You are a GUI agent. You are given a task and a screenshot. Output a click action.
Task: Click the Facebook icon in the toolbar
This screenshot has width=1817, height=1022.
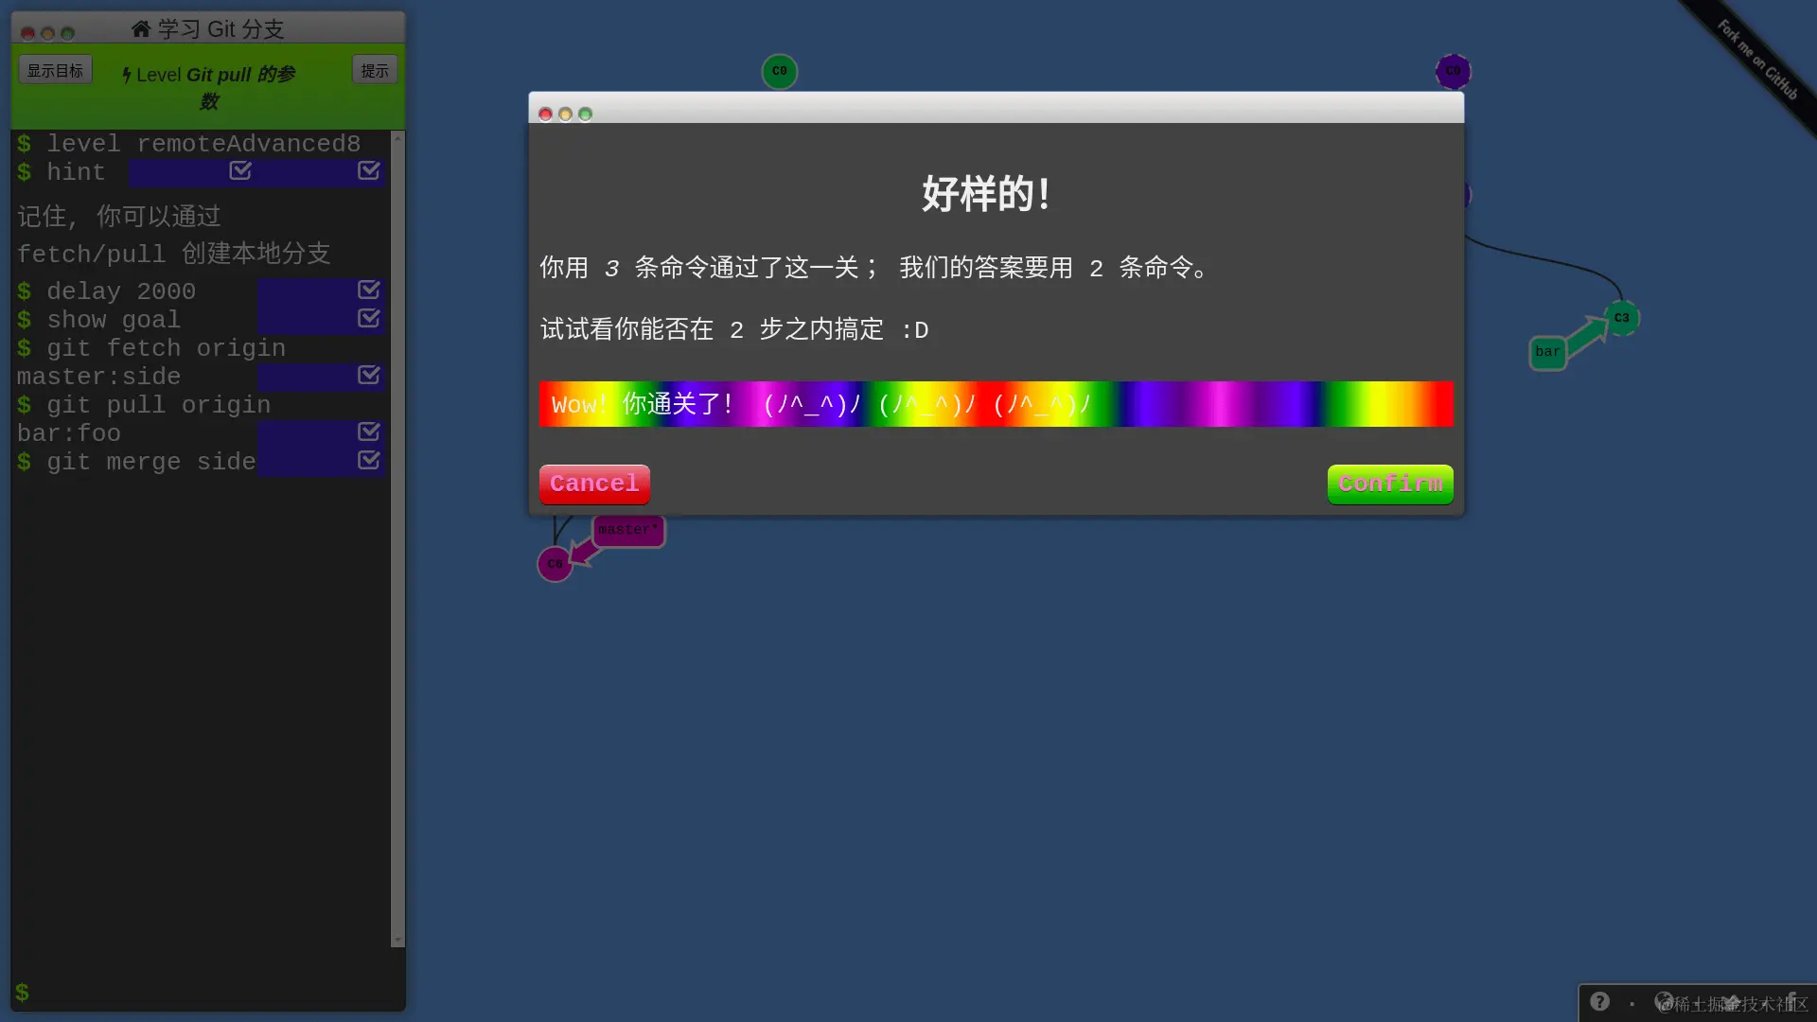pos(1791,1001)
